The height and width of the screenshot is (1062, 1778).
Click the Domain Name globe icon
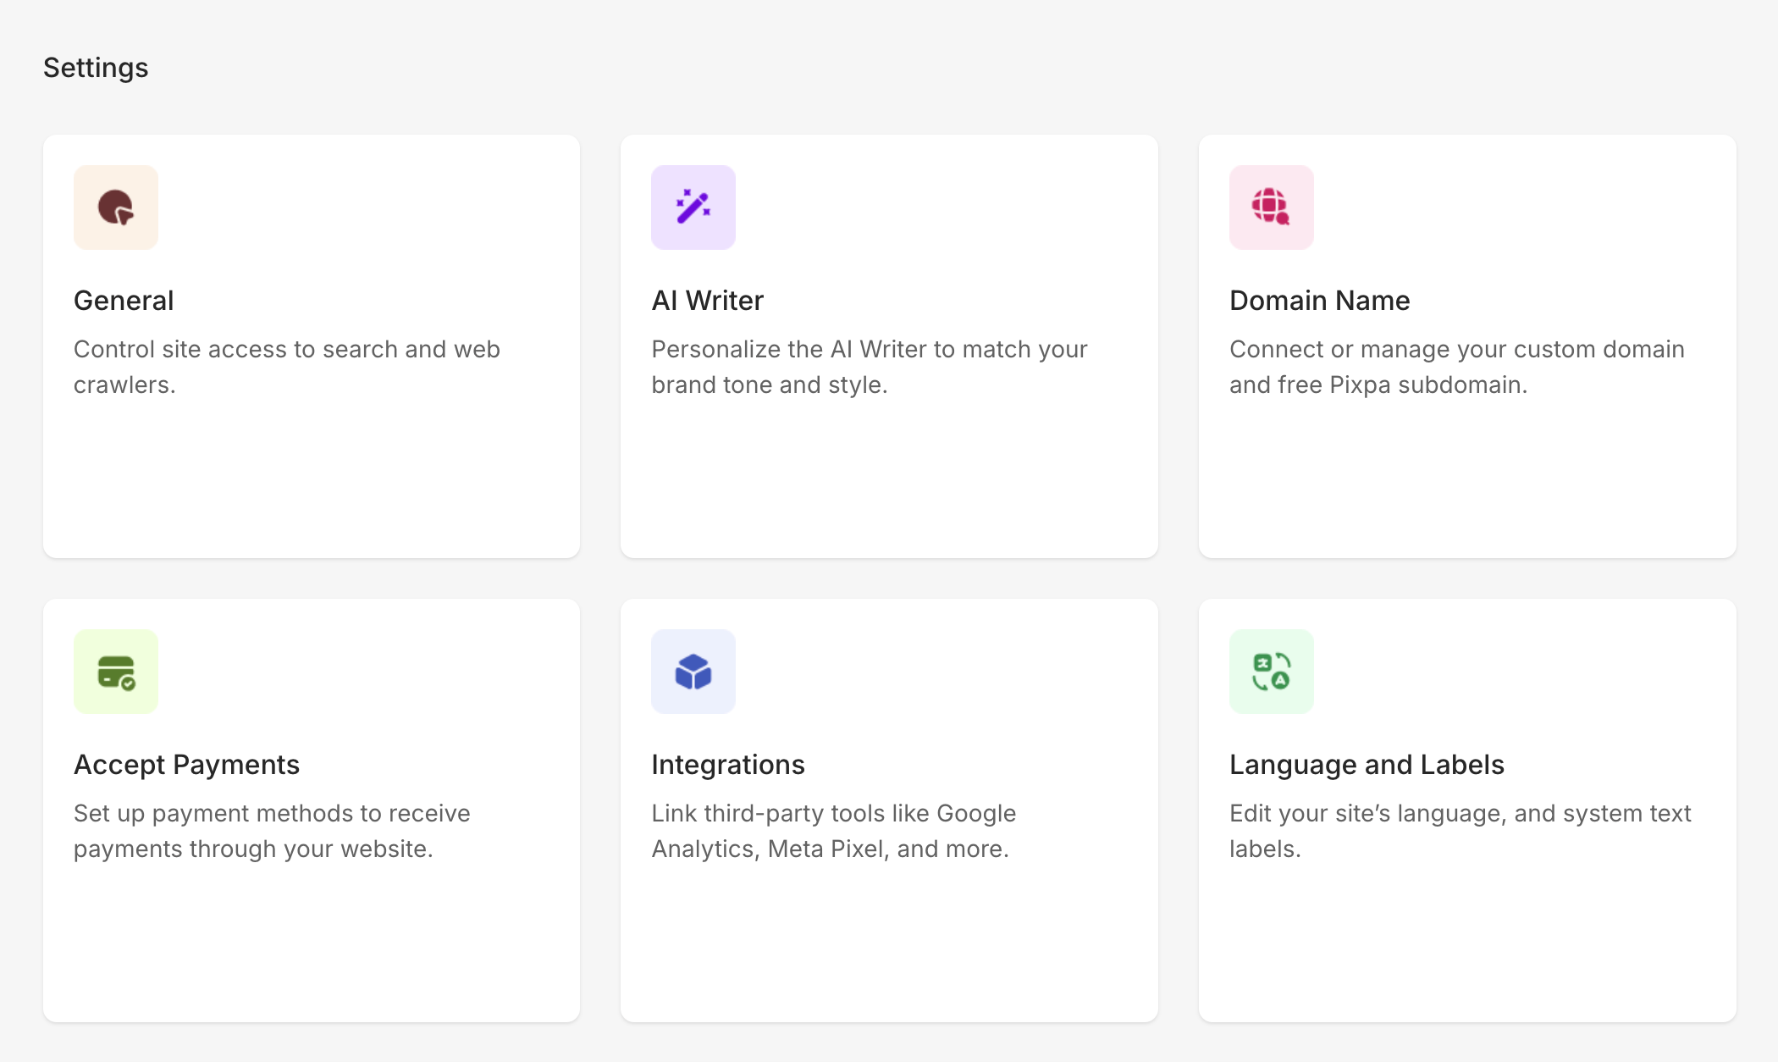coord(1271,207)
